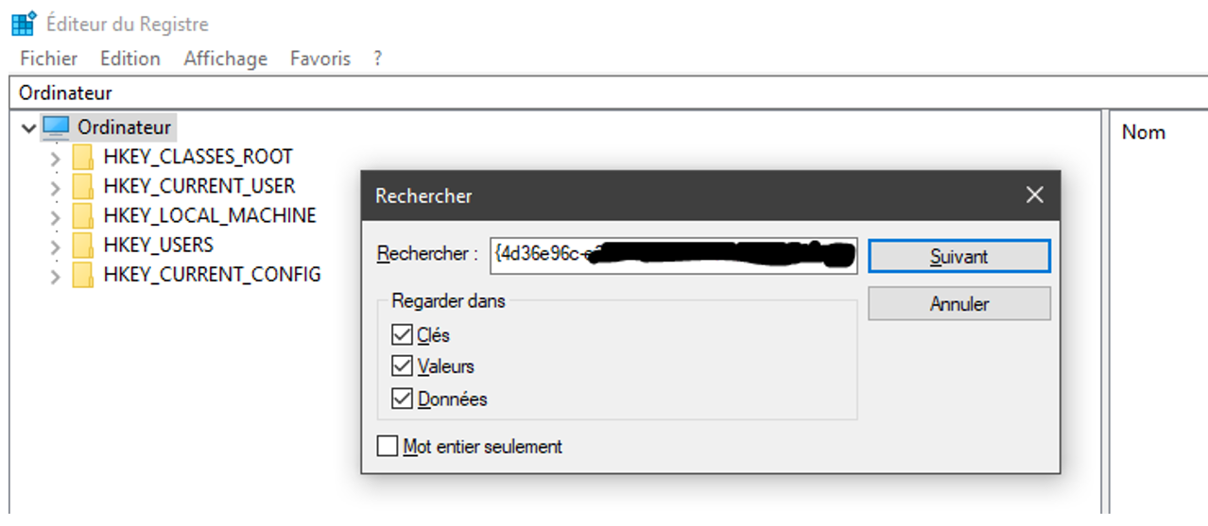Screen dimensions: 1208x526
Task: Uncheck the Valeurs checkbox
Action: [402, 366]
